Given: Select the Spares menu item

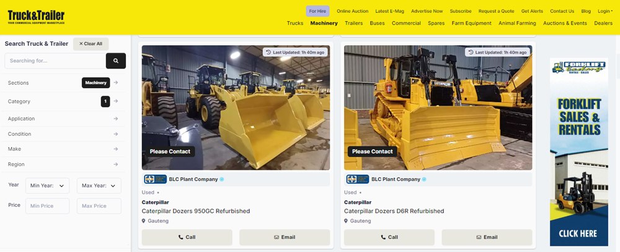Looking at the screenshot, I should click(x=436, y=23).
